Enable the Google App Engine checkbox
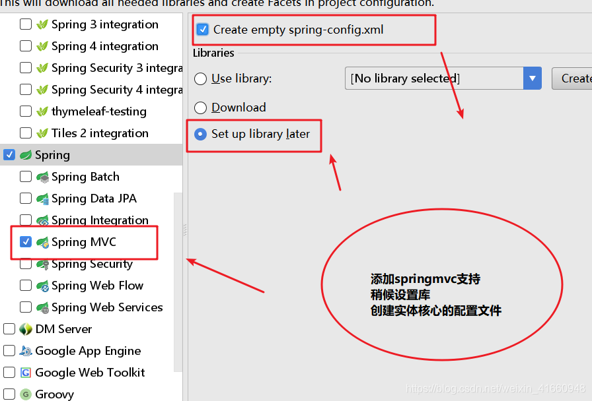Screen dimensions: 592x401 (9, 351)
